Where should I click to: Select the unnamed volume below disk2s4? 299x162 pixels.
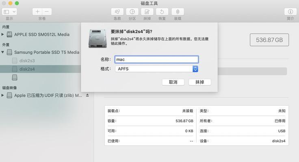[x=15, y=77]
